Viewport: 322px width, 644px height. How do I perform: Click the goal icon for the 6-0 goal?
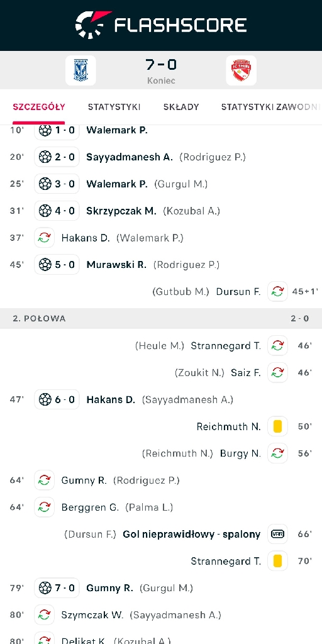pos(45,399)
